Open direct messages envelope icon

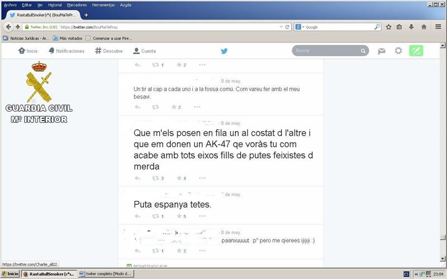[x=382, y=51]
